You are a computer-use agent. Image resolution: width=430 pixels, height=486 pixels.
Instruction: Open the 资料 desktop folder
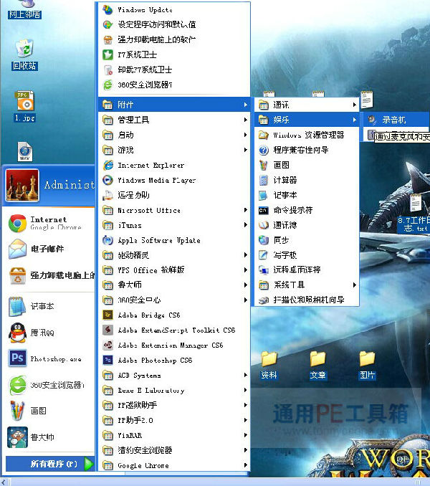(269, 365)
